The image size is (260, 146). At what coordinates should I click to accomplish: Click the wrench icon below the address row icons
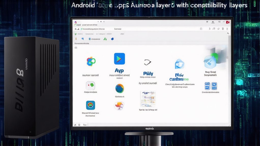click(x=228, y=34)
